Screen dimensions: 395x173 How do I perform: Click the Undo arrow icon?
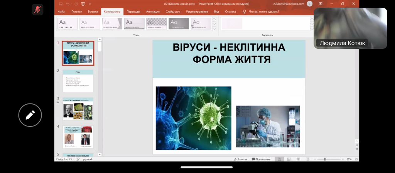(68, 4)
